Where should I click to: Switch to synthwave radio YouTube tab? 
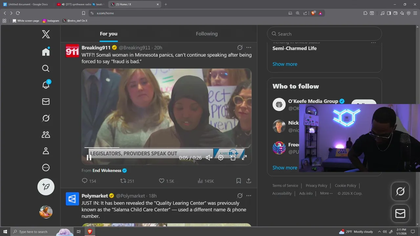click(80, 4)
